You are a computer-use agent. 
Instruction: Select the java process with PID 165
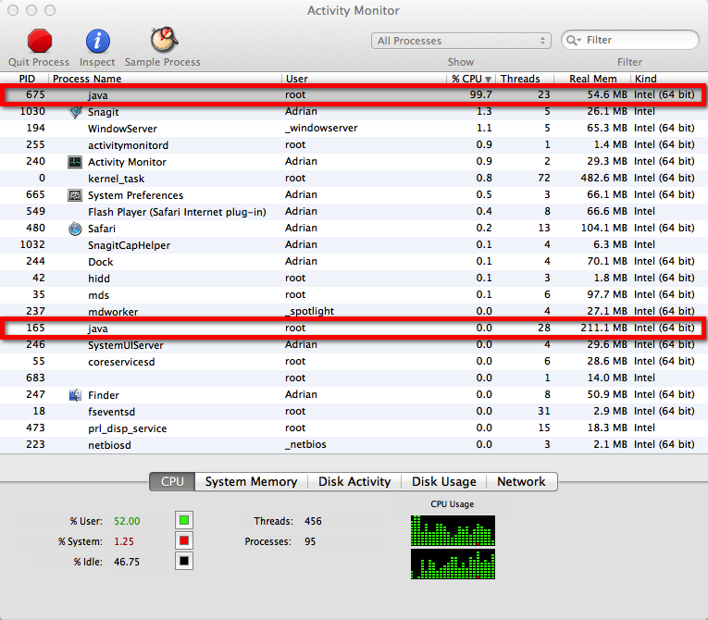pos(354,328)
